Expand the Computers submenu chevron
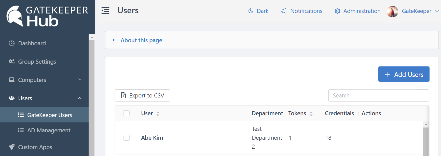The image size is (441, 156). [x=80, y=80]
